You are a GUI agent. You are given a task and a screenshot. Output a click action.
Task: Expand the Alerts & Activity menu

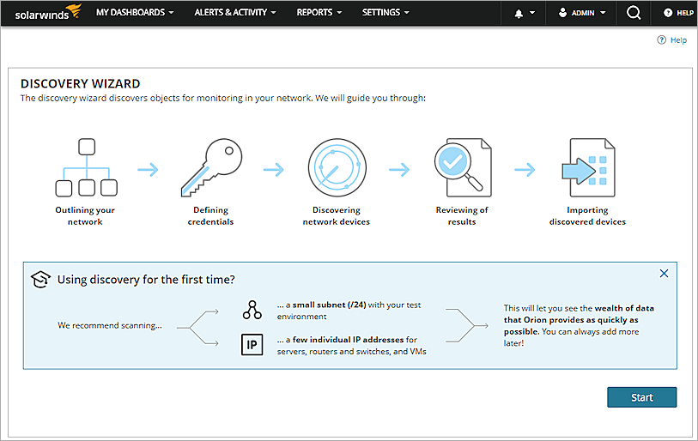click(x=235, y=13)
